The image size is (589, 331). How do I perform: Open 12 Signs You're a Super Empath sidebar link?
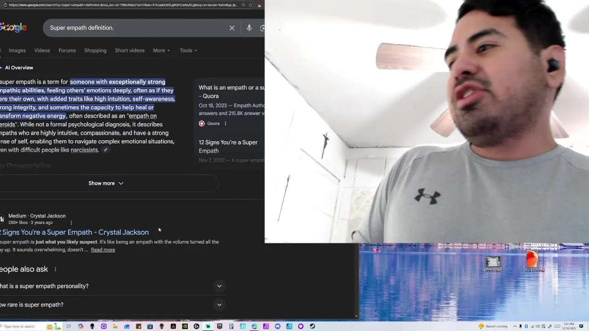(228, 147)
